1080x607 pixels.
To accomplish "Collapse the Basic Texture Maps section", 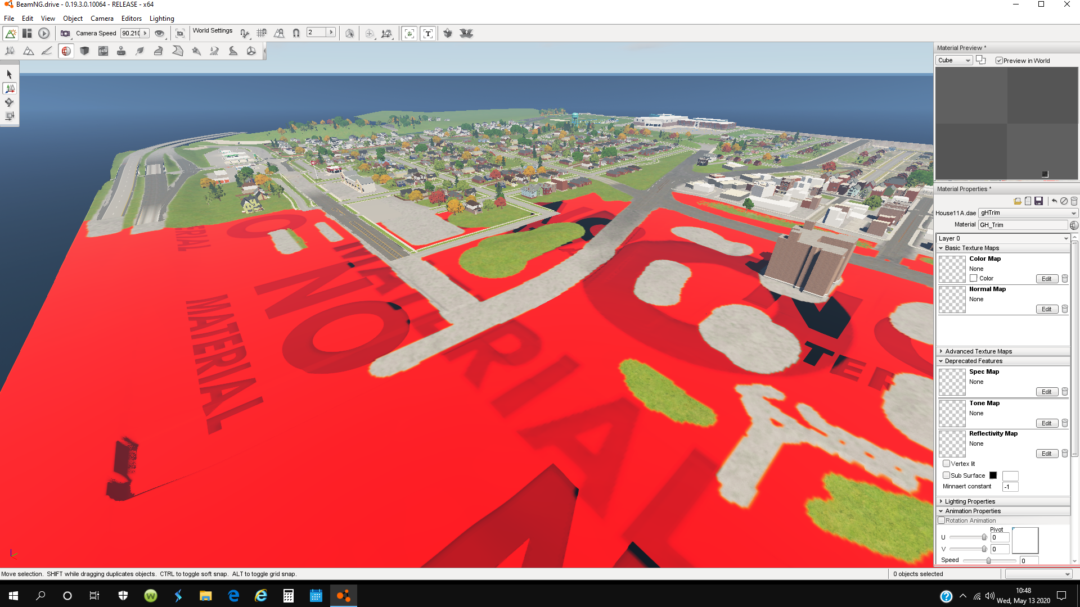I will (1003, 248).
